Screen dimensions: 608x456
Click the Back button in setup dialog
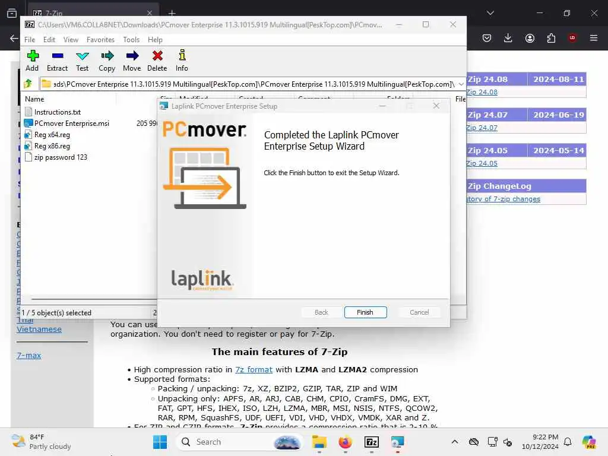[321, 312]
